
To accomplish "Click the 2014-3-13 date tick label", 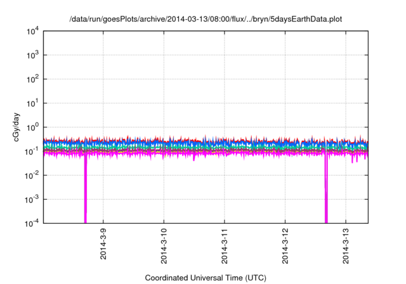I will (x=345, y=246).
